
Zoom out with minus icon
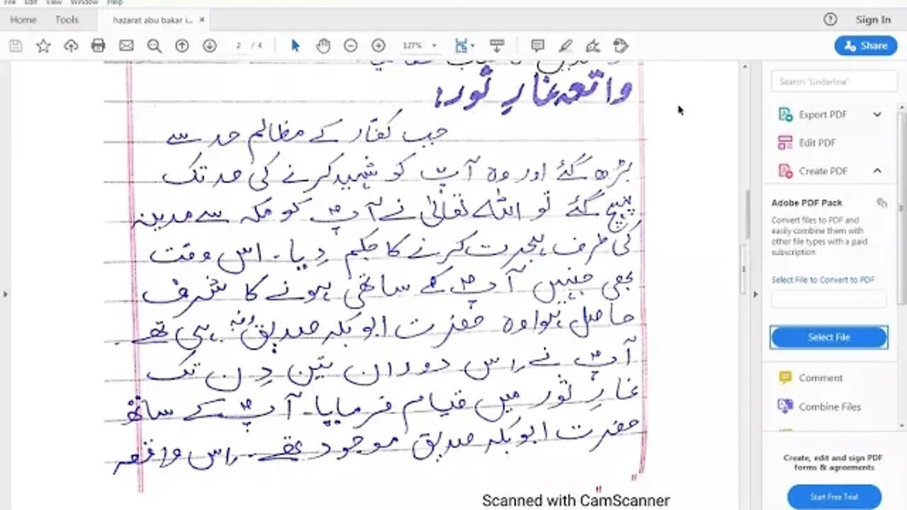351,46
